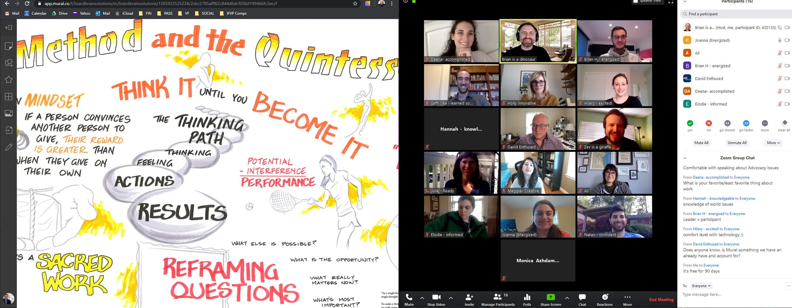The width and height of the screenshot is (792, 308).
Task: Open the Chrome extension colorful icon
Action: 367,3
